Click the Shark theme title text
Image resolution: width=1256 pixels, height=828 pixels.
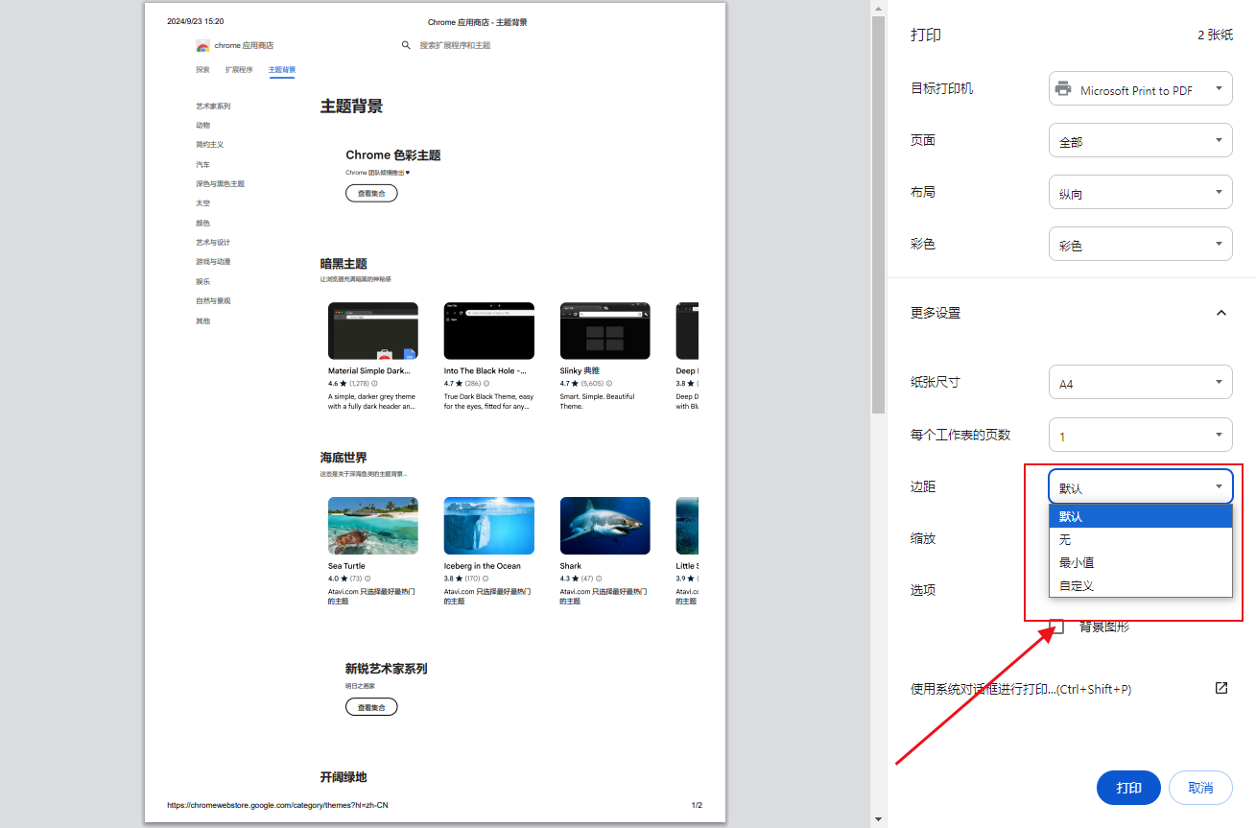tap(571, 566)
